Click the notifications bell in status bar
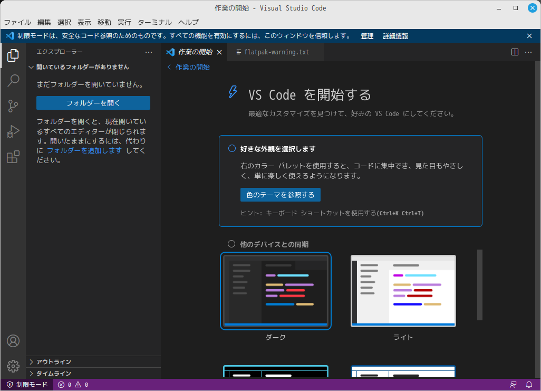Viewport: 541px width, 391px height. [x=529, y=385]
